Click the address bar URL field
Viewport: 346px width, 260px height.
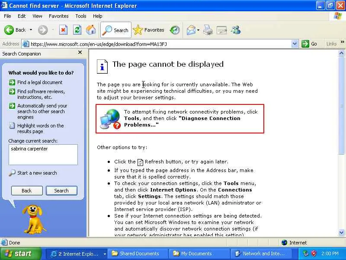pyautogui.click(x=160, y=44)
